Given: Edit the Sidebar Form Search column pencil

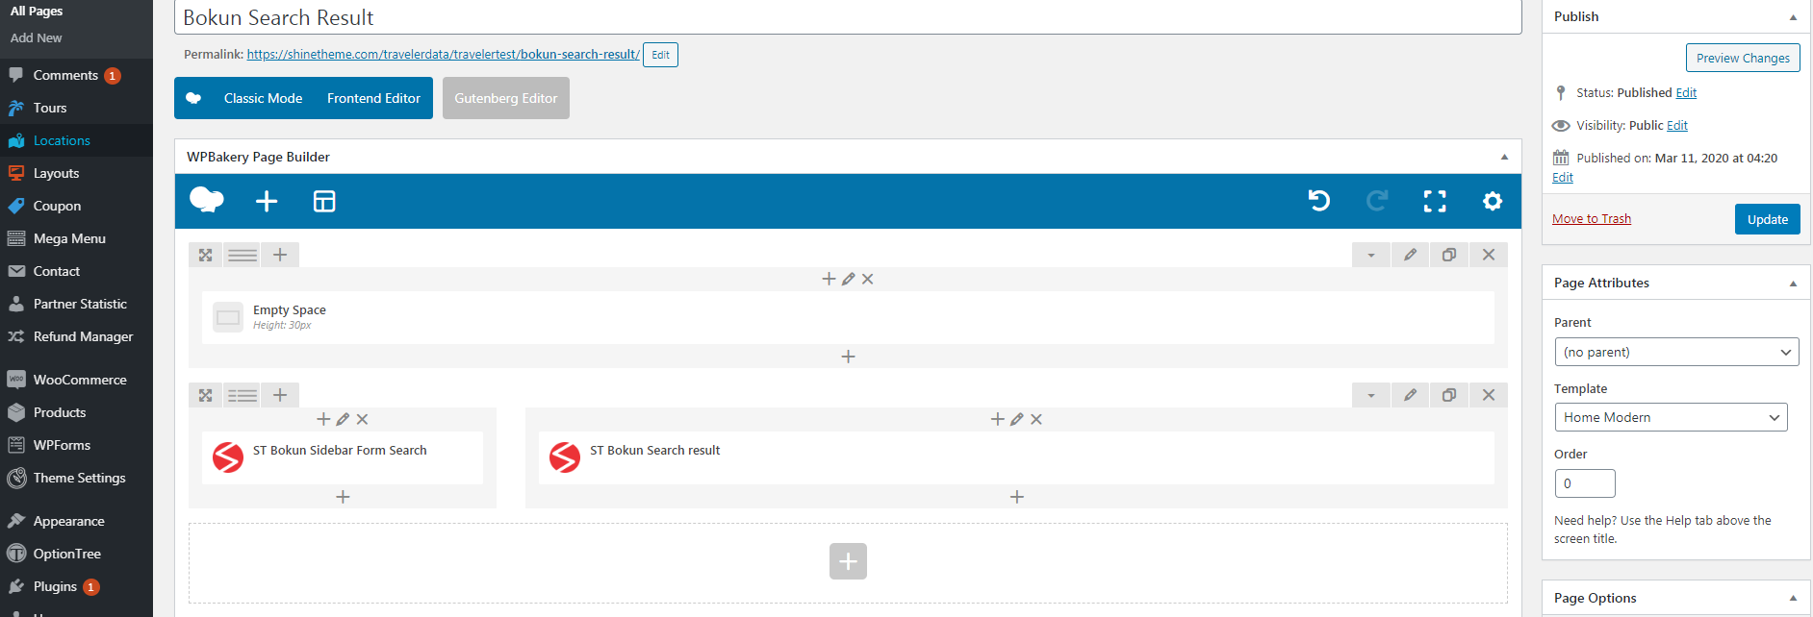Looking at the screenshot, I should click(x=343, y=419).
